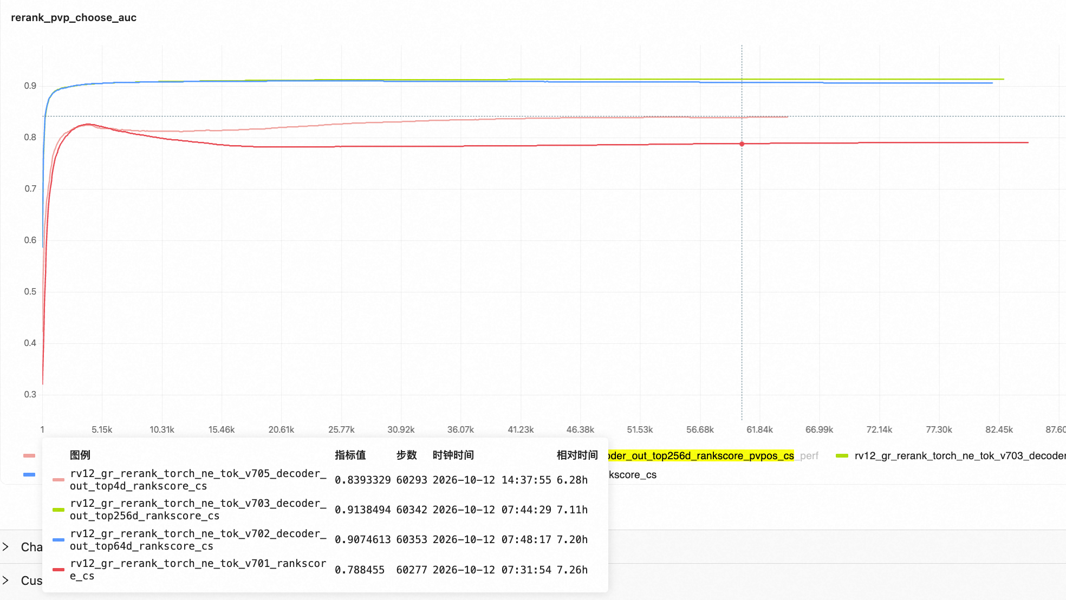This screenshot has width=1066, height=600.
Task: Click tooltip header 图例
Action: pyautogui.click(x=80, y=455)
